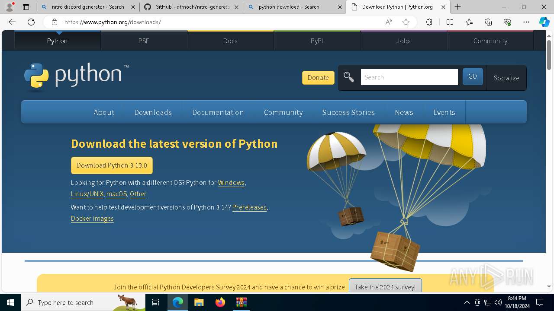Open Browser essentials heart icon

click(x=507, y=22)
